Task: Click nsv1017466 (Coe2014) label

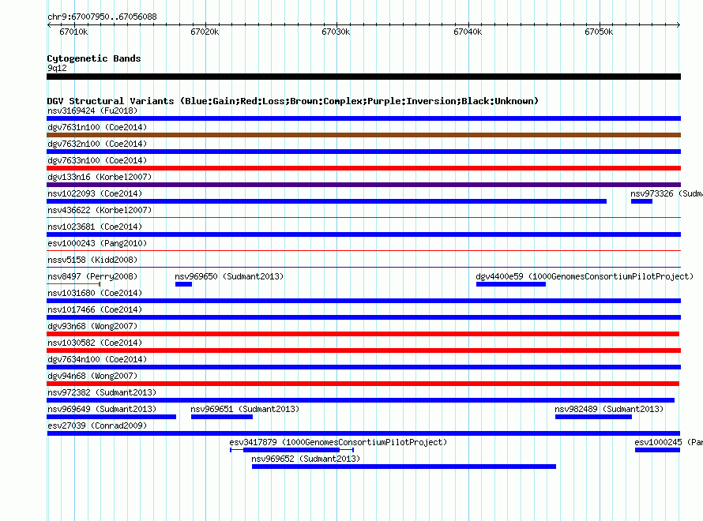Action: [x=95, y=309]
